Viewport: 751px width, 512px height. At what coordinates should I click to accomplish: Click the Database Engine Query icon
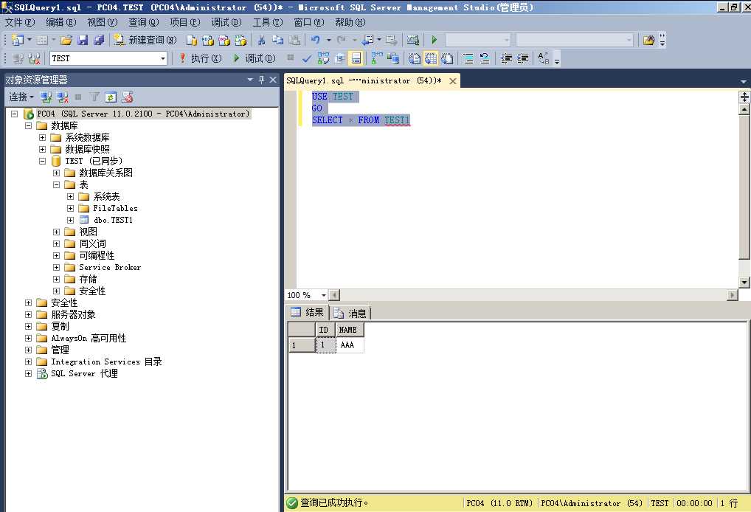click(192, 41)
